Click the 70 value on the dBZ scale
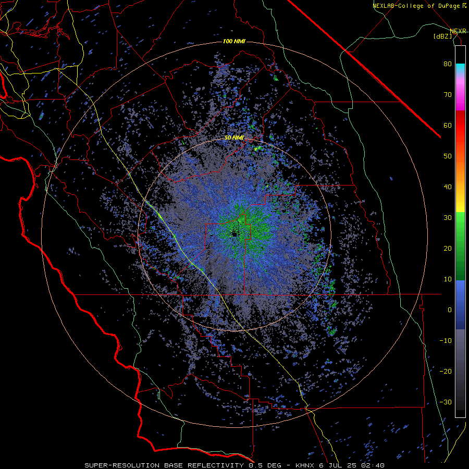 448,95
